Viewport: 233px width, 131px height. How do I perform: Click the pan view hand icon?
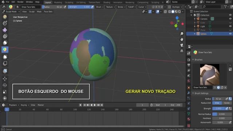(x=182, y=39)
